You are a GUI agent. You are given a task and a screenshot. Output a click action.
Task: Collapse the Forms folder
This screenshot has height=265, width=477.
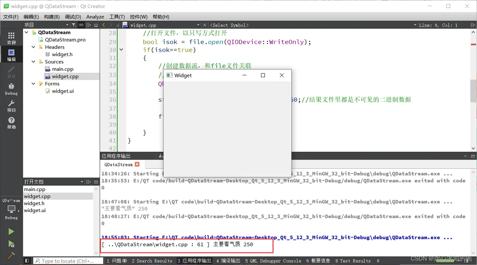coord(33,84)
